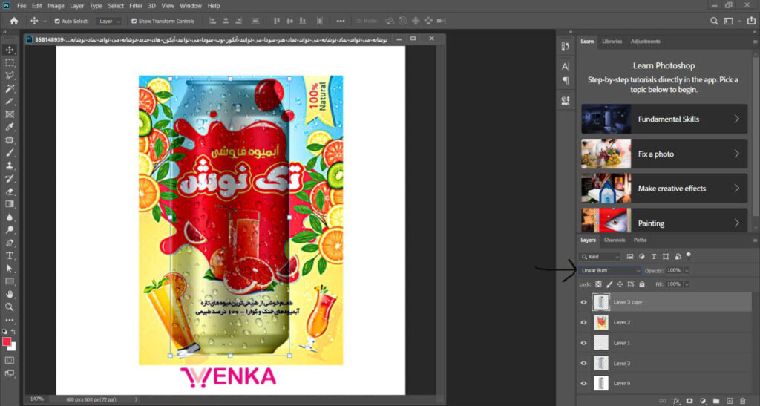
Task: Select the Move tool in toolbar
Action: coord(9,50)
